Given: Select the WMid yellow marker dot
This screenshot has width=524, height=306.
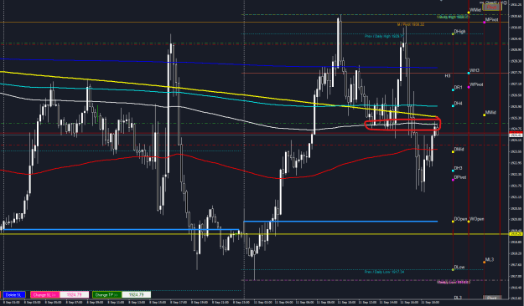Looking at the screenshot, I should click(469, 13).
